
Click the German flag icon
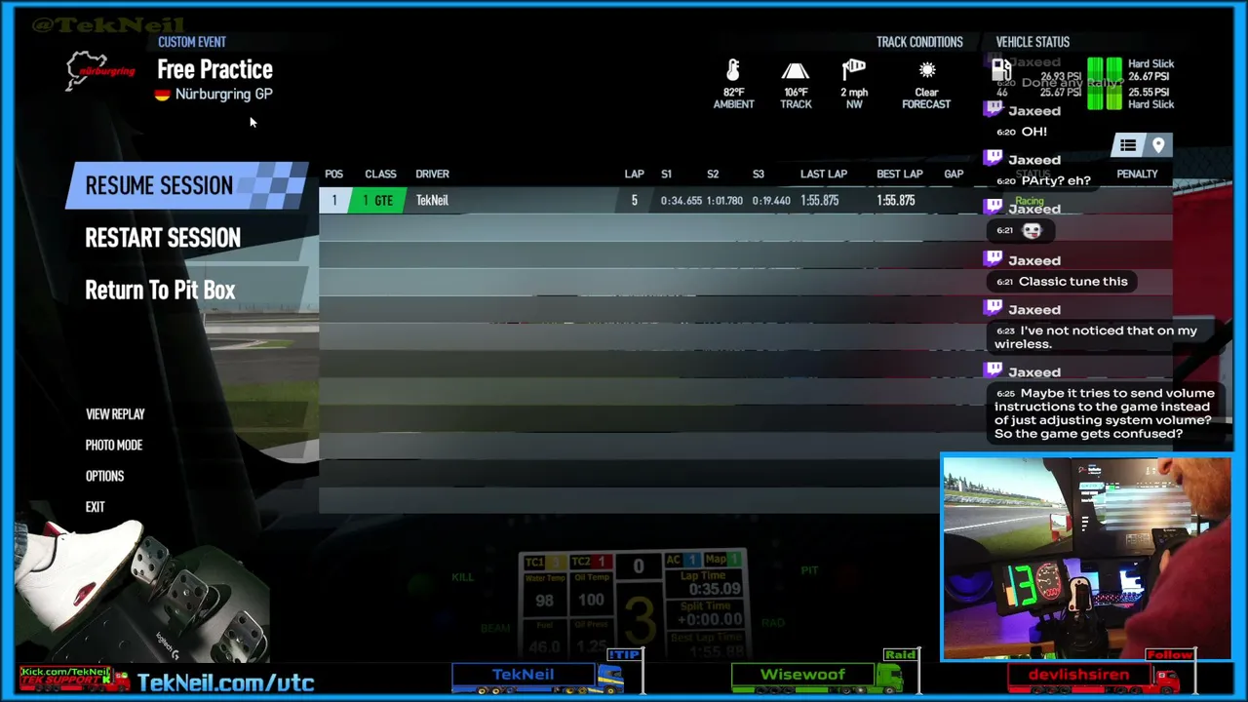coord(163,95)
